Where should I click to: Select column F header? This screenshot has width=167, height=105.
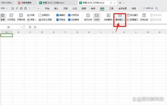[x=65, y=32]
